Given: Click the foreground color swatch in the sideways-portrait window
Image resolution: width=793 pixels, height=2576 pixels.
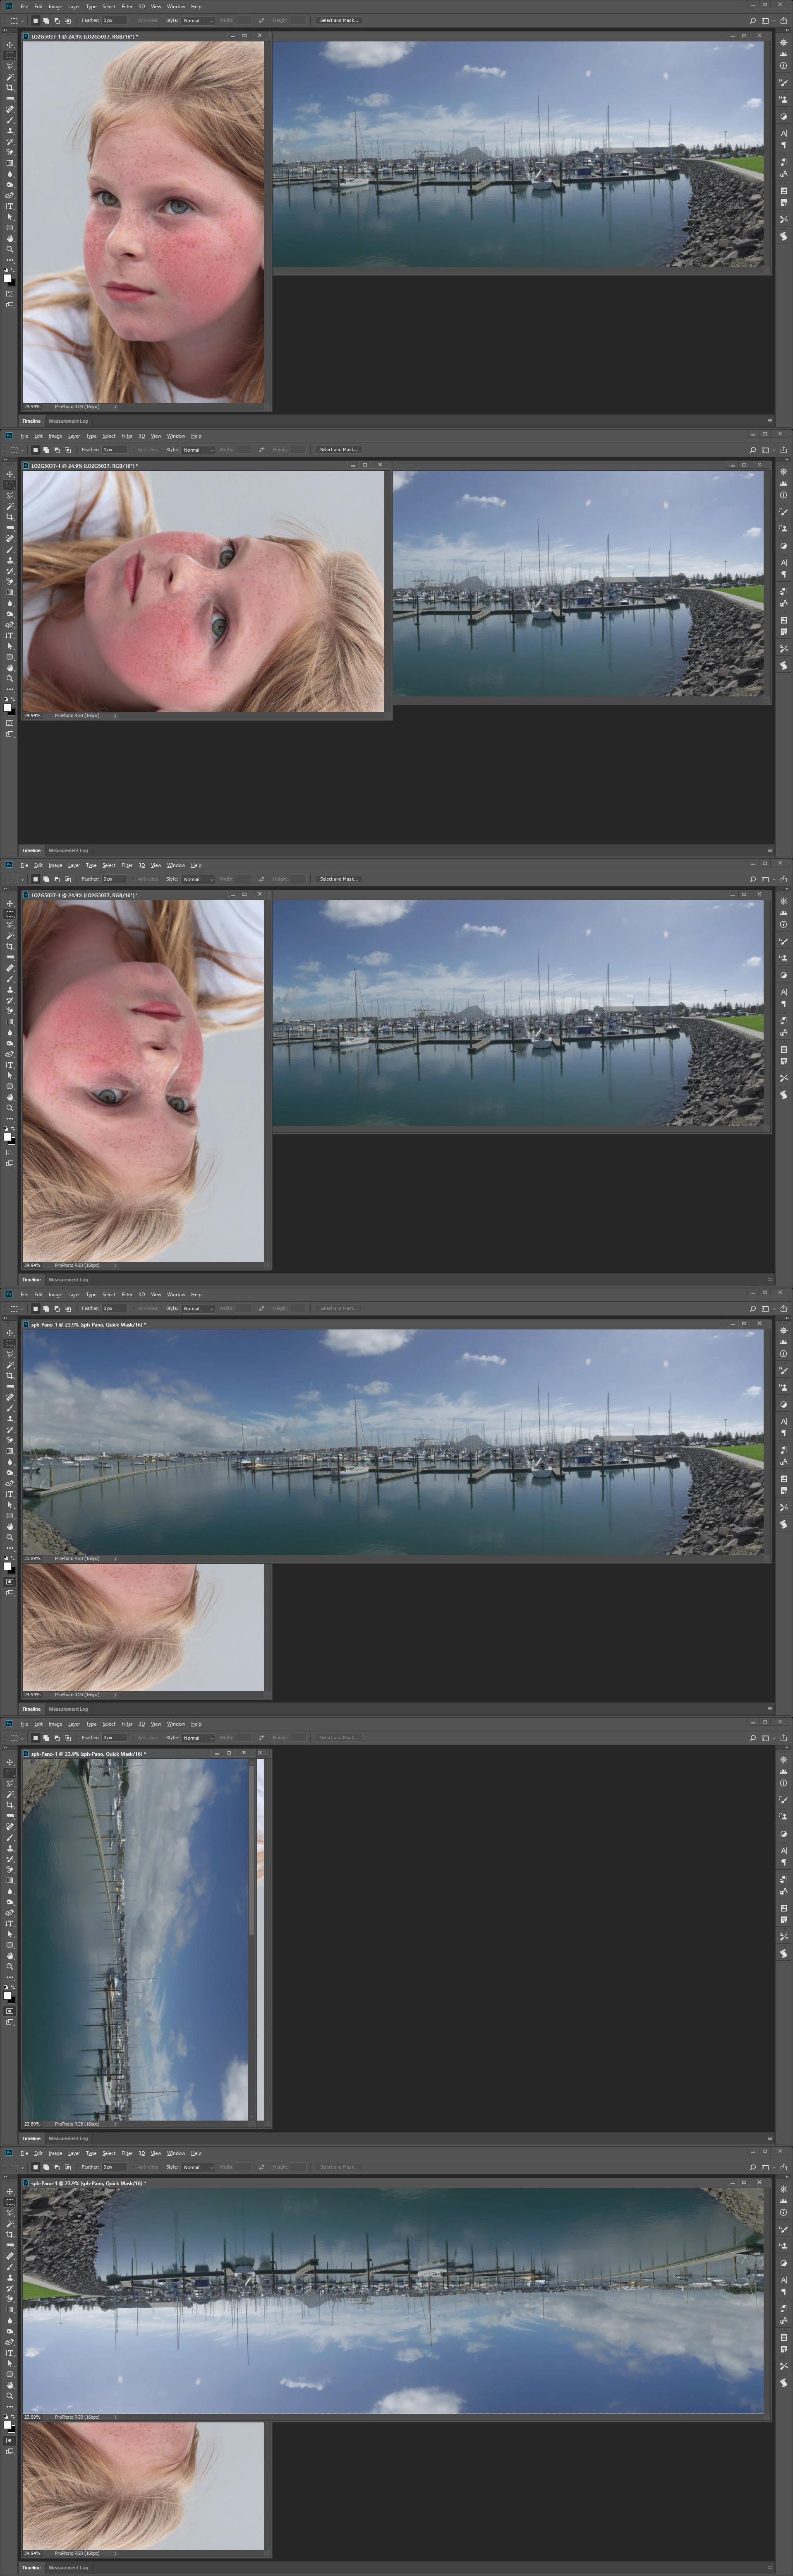Looking at the screenshot, I should [7, 708].
